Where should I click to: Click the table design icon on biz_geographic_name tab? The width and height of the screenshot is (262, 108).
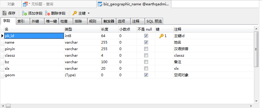click(x=100, y=4)
